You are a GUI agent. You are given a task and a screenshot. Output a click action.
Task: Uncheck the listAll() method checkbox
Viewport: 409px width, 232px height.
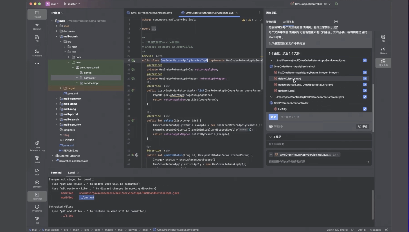click(x=365, y=109)
